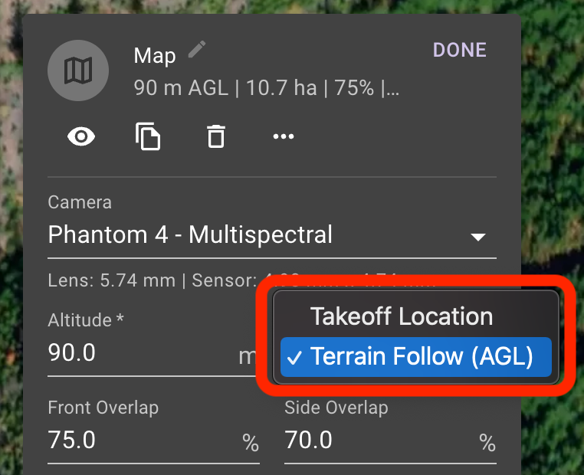Select Takeoff Location altitude reference
The image size is (584, 475).
coord(402,316)
